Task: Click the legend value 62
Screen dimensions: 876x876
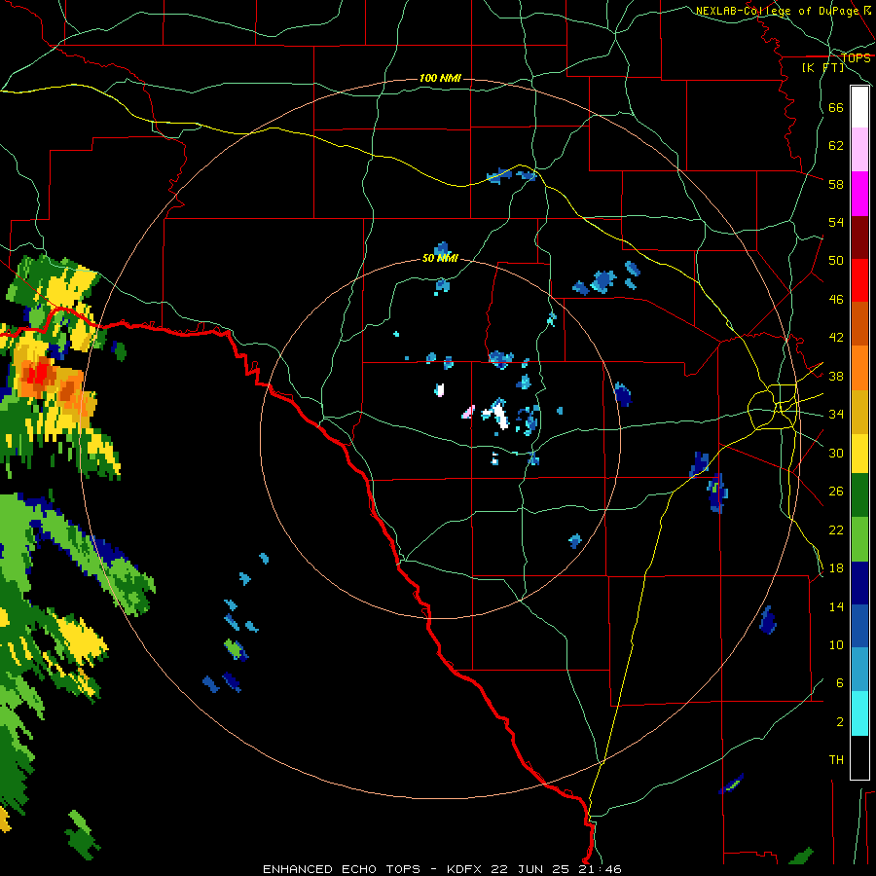Action: point(836,146)
